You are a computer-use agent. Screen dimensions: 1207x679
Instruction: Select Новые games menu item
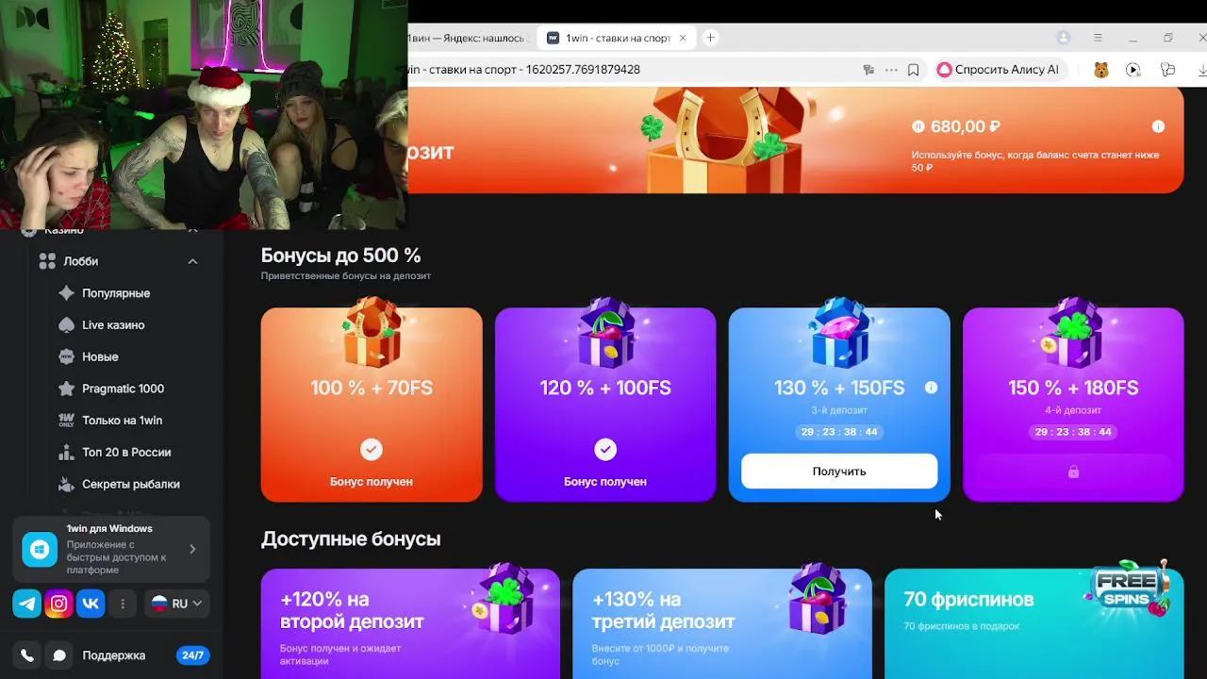click(100, 356)
